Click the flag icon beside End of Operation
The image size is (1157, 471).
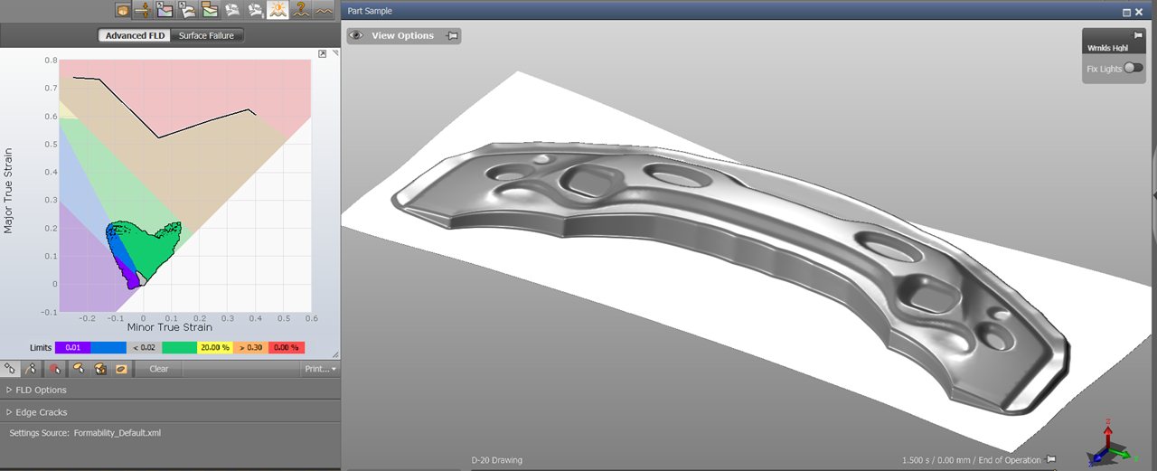[x=1050, y=460]
